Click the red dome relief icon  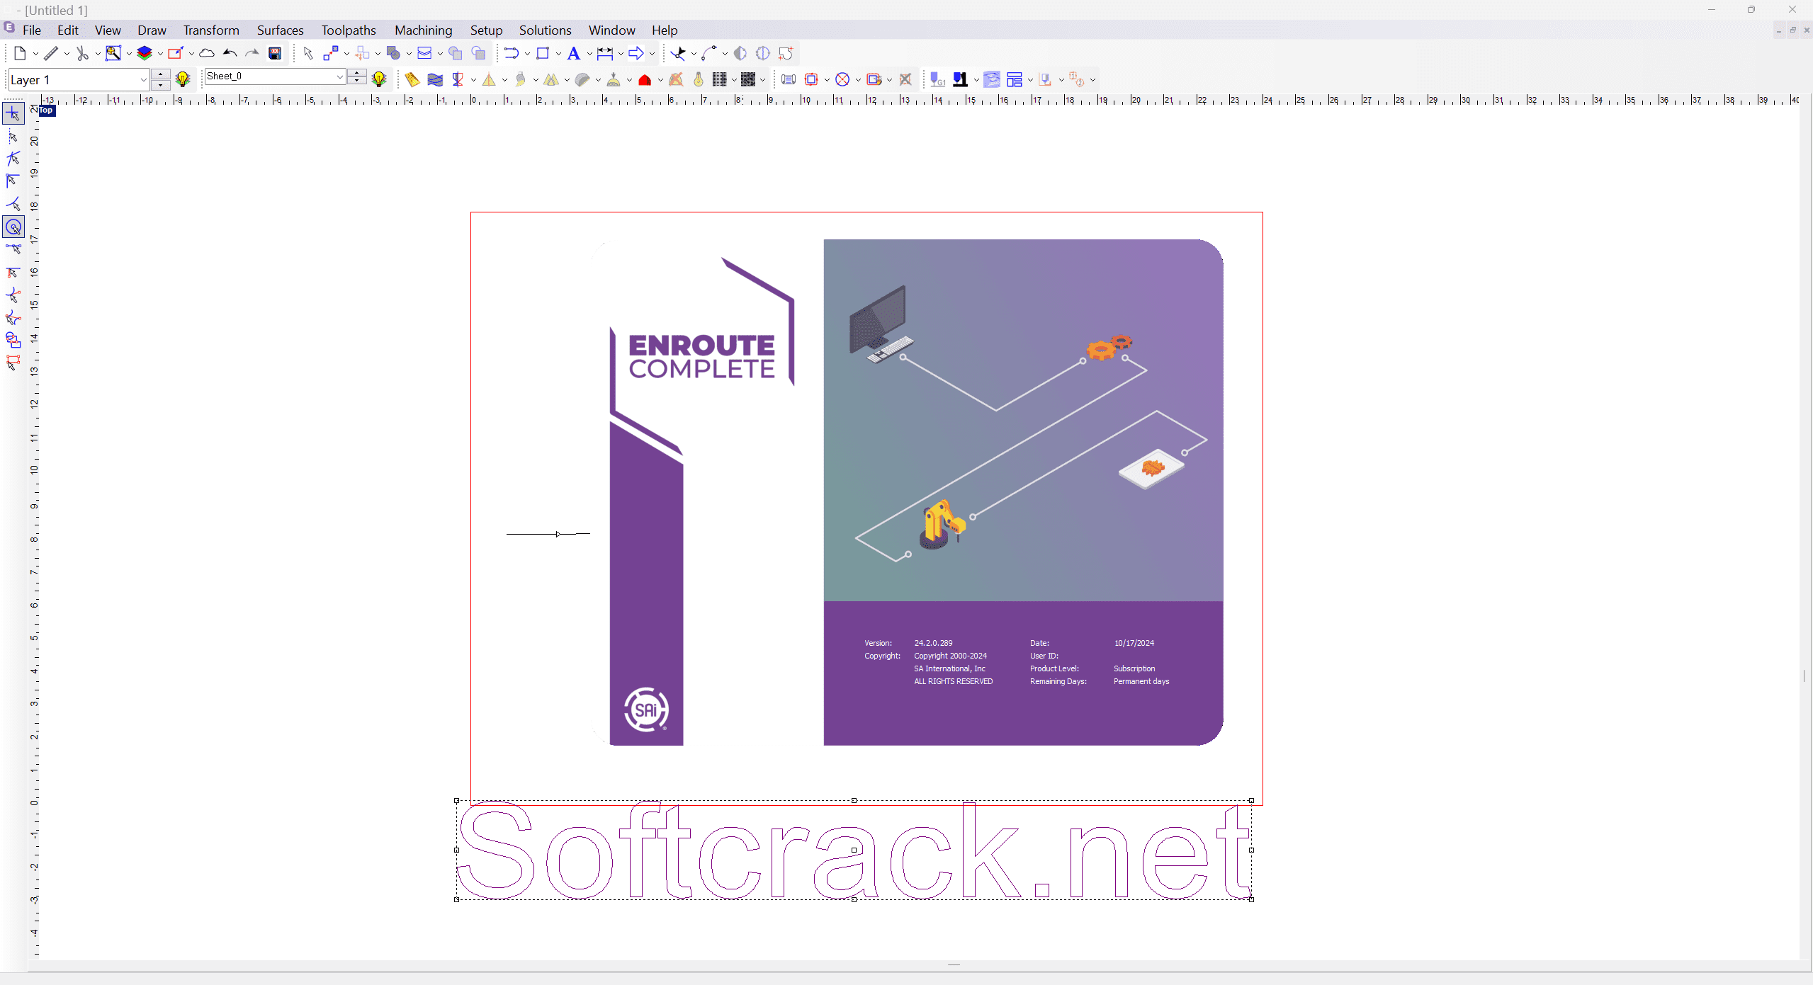[x=644, y=80]
